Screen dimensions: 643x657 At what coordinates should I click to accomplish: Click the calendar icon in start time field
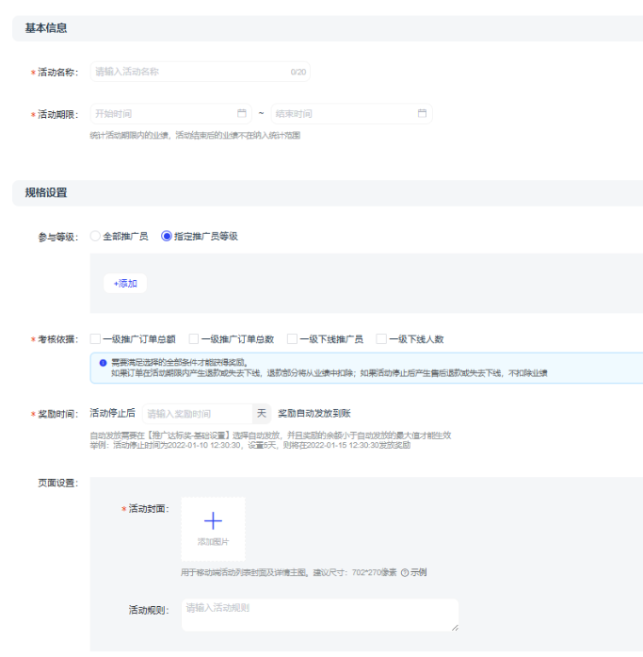tap(242, 114)
